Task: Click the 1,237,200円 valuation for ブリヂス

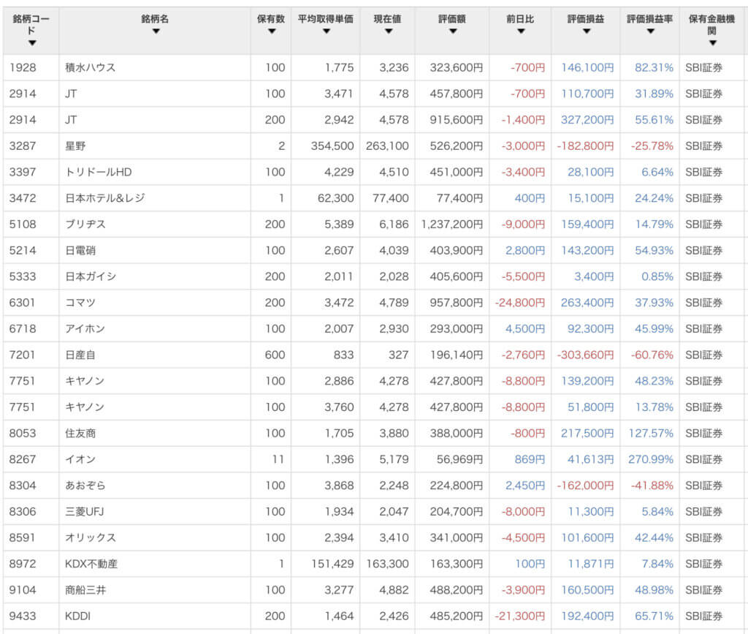Action: (451, 224)
